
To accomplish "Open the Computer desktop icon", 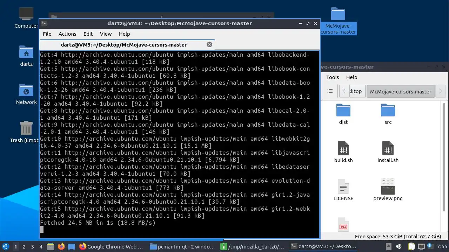I will (26, 18).
